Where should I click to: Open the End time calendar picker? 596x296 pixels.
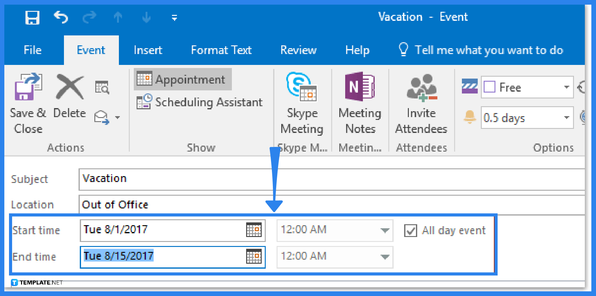click(x=254, y=257)
